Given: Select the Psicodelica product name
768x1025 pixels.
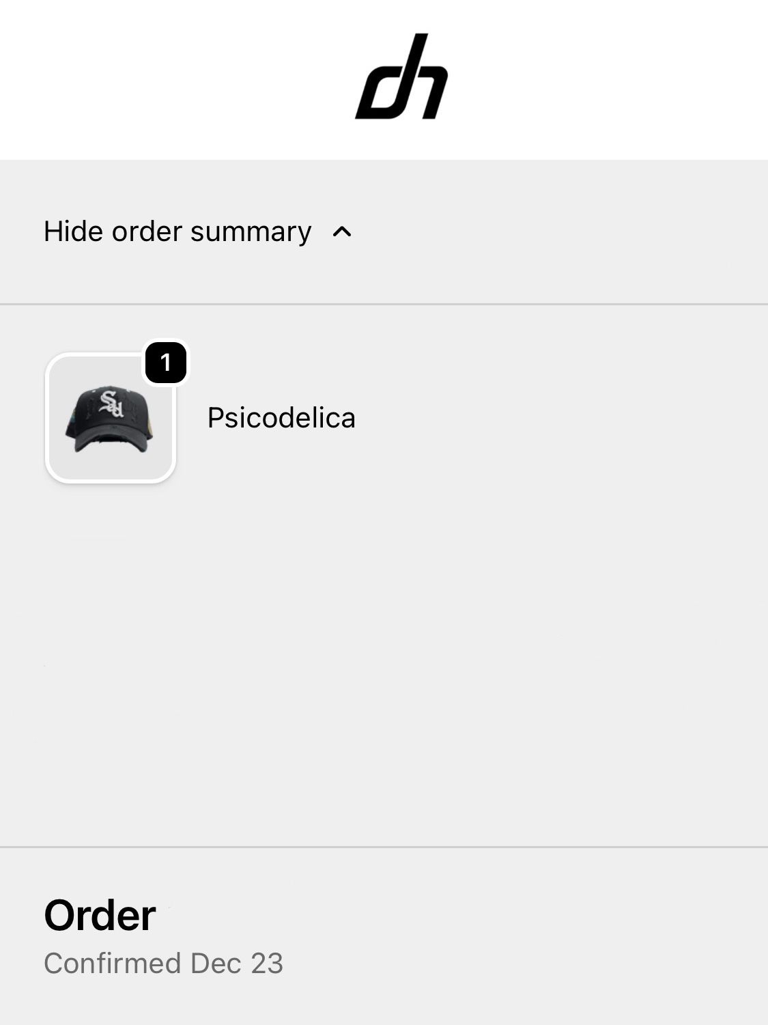Looking at the screenshot, I should pos(281,418).
